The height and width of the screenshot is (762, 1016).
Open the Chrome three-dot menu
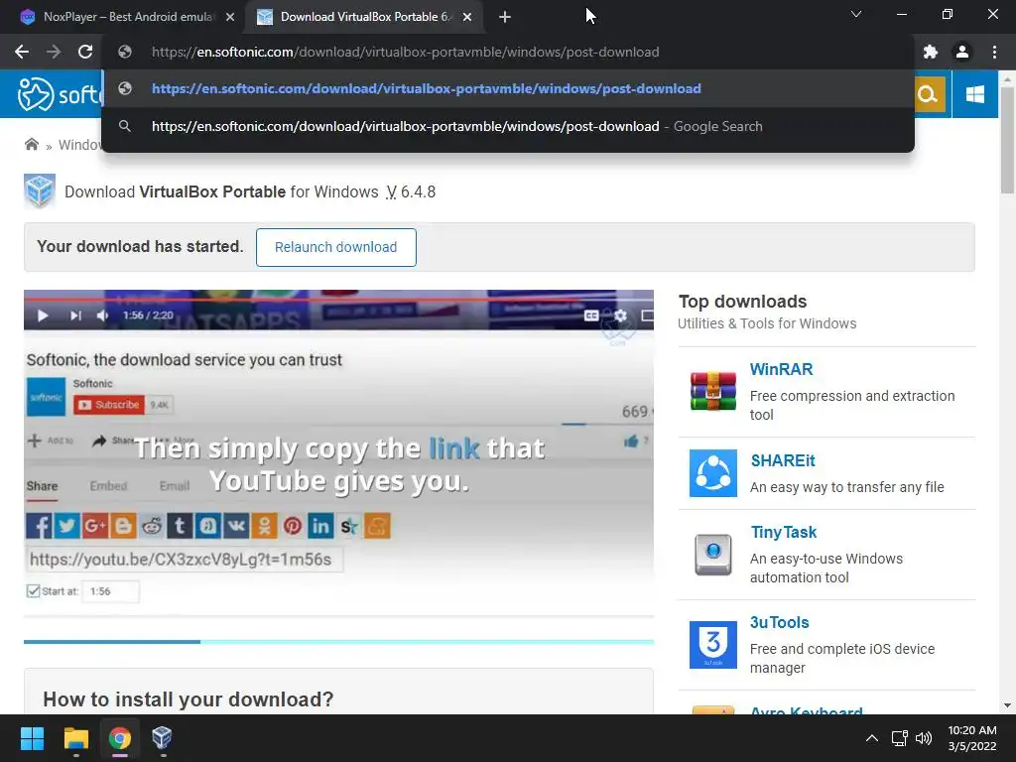994,52
